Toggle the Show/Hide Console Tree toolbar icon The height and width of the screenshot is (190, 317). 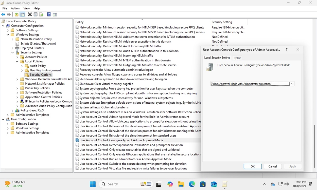tap(22, 14)
